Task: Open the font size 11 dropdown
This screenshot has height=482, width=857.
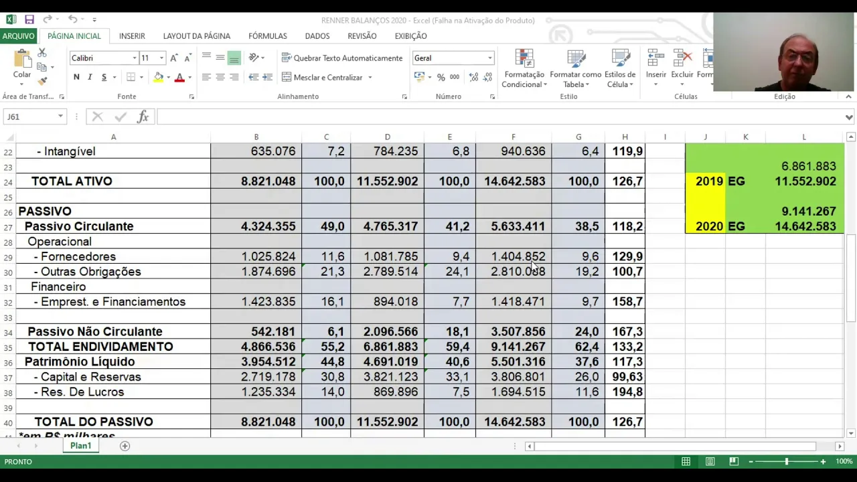Action: pyautogui.click(x=161, y=58)
